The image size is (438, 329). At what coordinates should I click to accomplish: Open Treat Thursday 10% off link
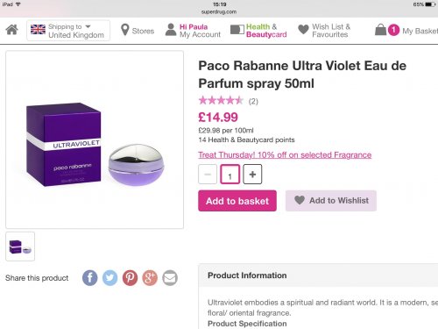pyautogui.click(x=285, y=155)
